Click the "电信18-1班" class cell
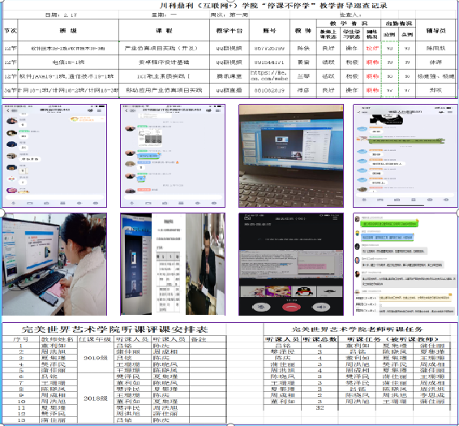 tap(68, 62)
